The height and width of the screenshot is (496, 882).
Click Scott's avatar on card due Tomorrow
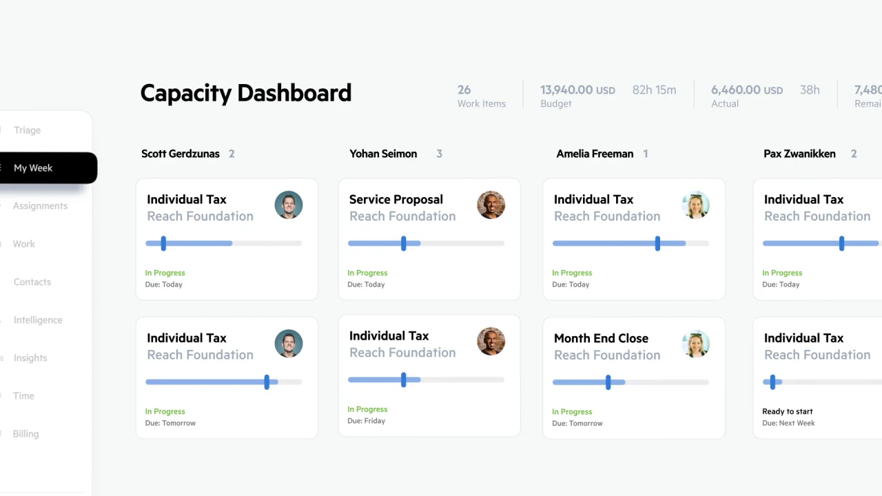click(x=289, y=344)
